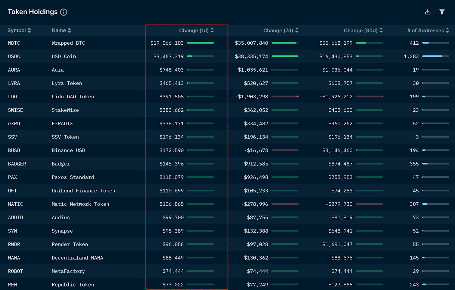Select LDO 30d change -$1,926,212
Screen dimensions: 455x290
click(336, 97)
